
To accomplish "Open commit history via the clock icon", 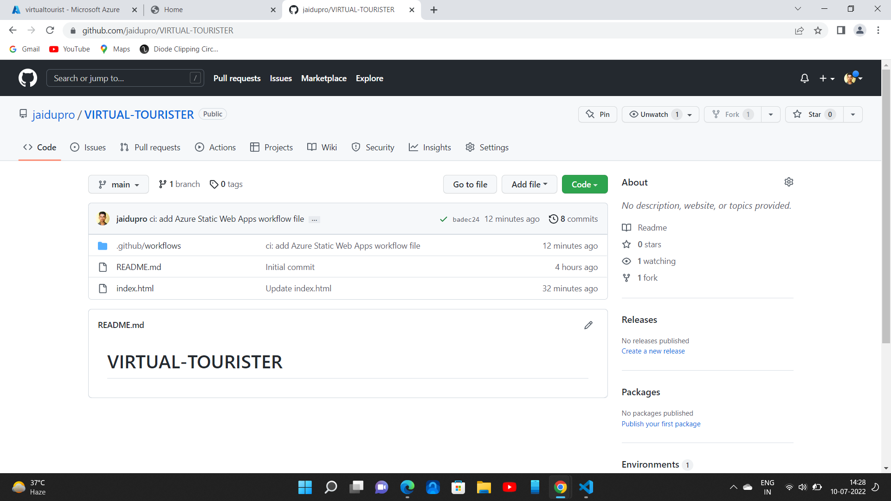I will coord(553,218).
